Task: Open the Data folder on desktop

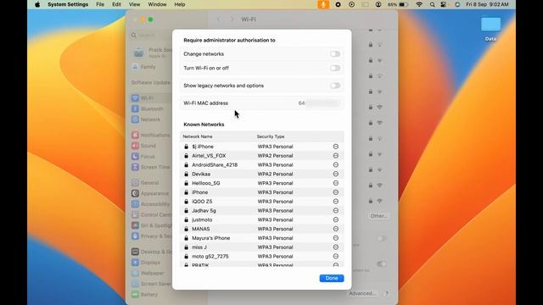Action: pos(490,29)
